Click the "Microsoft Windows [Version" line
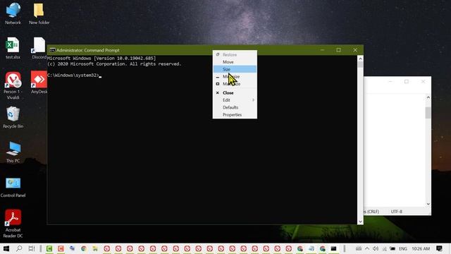 click(x=101, y=58)
